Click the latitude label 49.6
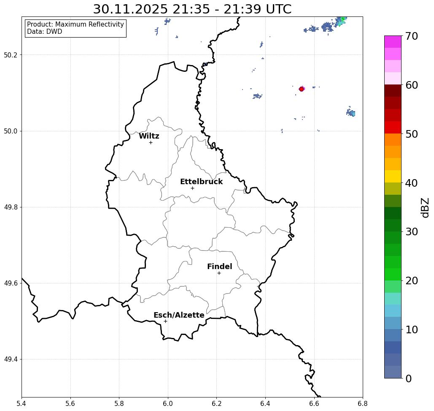This screenshot has width=434, height=411. (x=11, y=283)
